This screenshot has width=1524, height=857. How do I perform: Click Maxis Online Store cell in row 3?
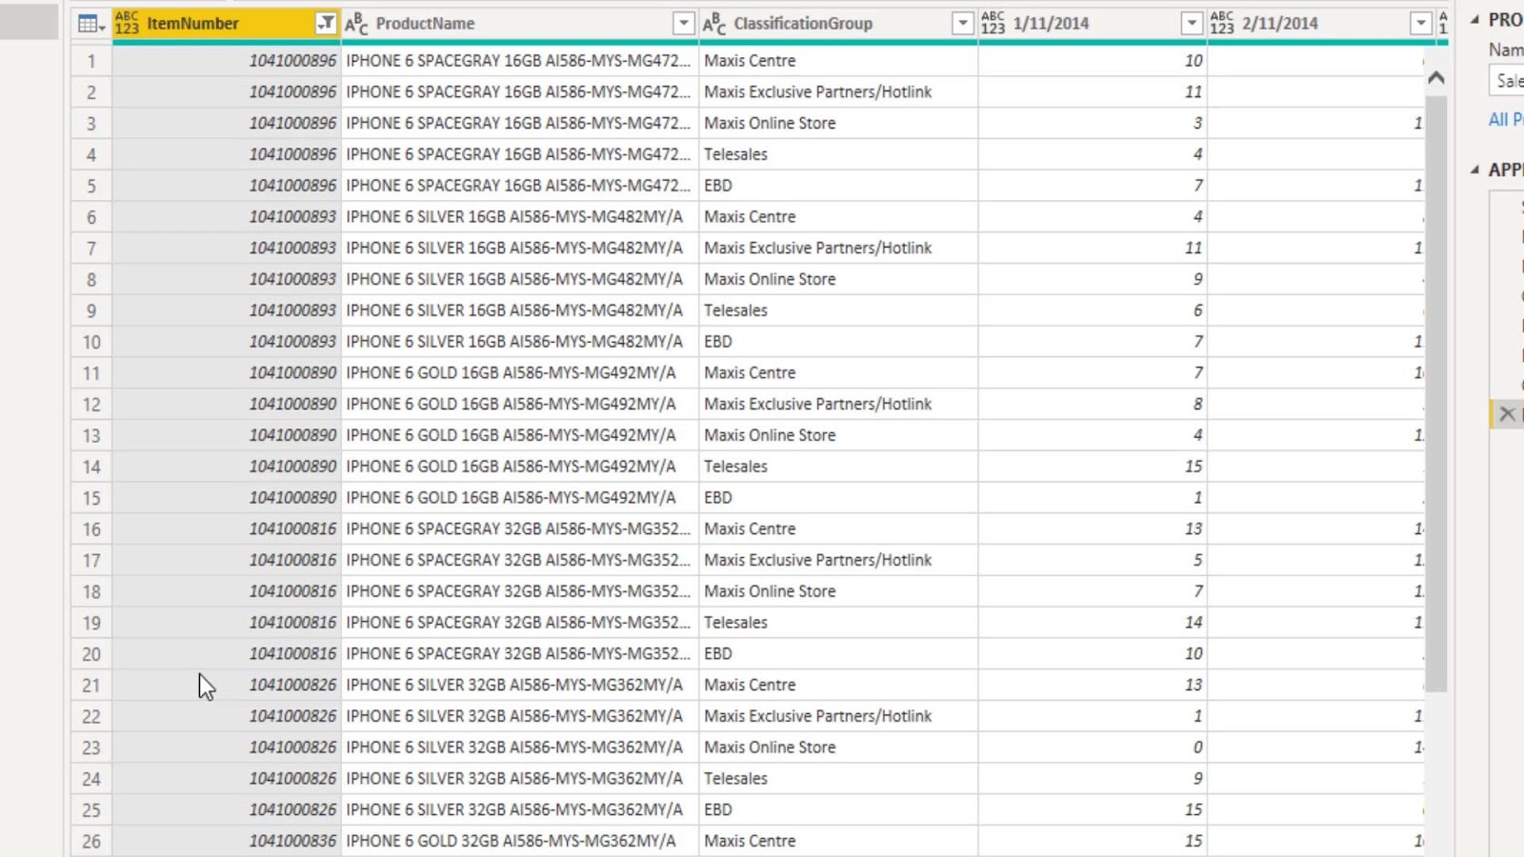pos(838,124)
